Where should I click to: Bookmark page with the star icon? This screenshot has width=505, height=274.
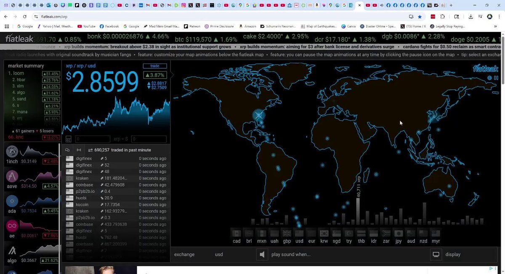(x=420, y=16)
